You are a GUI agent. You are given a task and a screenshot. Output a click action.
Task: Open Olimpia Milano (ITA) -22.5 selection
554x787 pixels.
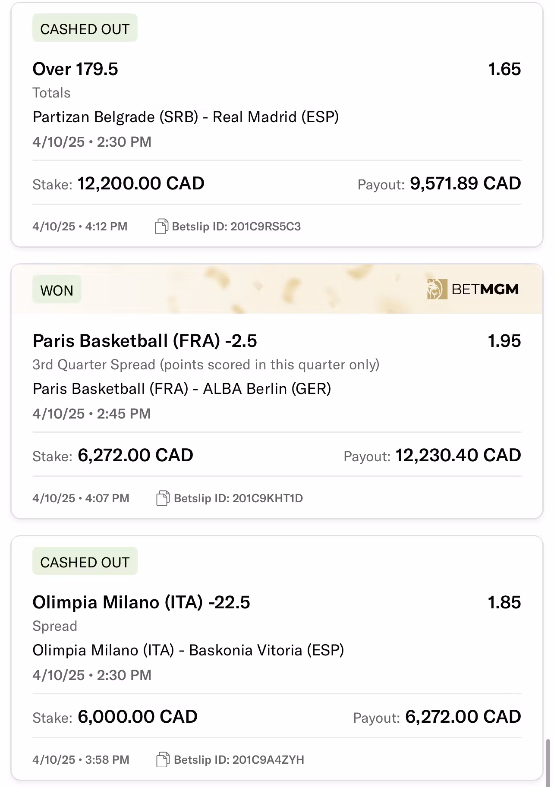tap(142, 602)
